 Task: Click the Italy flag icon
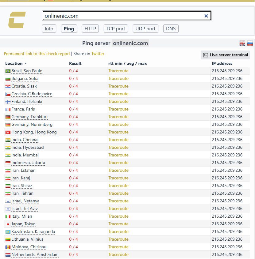pyautogui.click(x=8, y=216)
